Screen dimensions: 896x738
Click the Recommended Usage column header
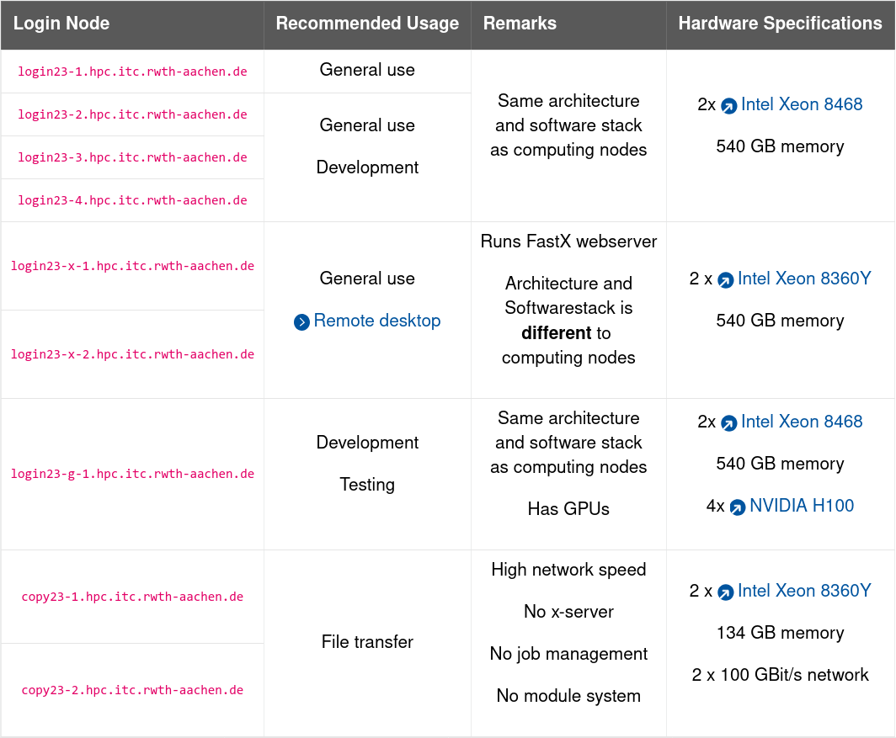tap(366, 24)
